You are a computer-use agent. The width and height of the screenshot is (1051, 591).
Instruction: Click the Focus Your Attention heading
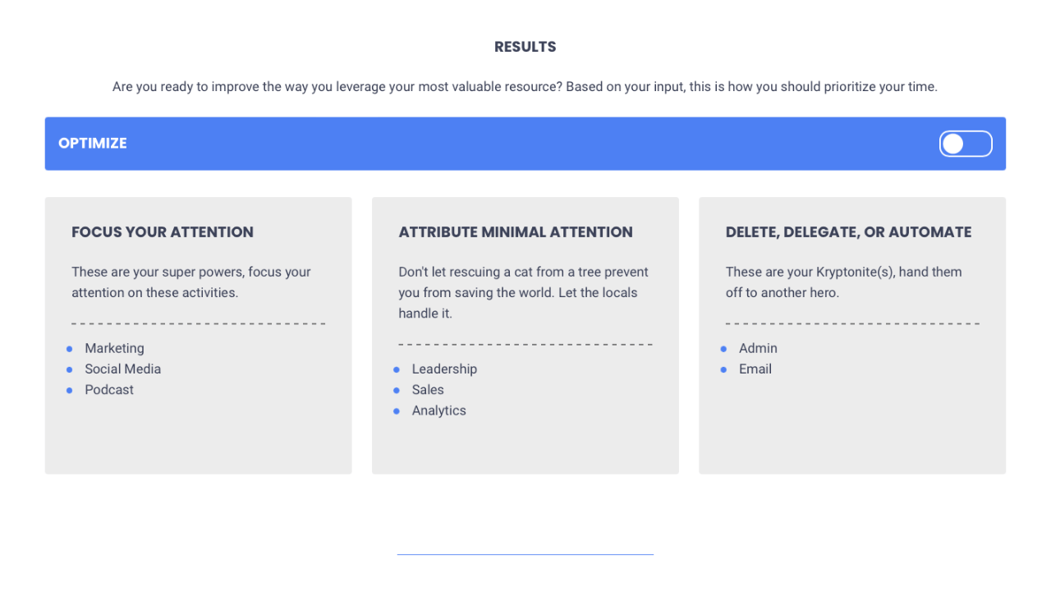pos(163,232)
